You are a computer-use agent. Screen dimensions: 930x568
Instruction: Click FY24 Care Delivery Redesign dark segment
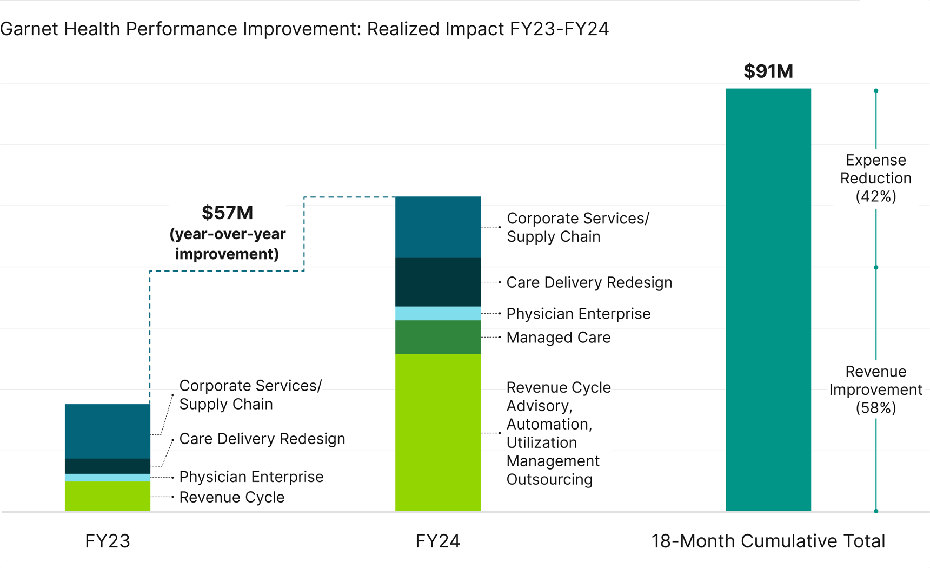(438, 282)
